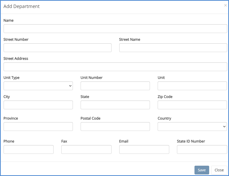Click the Province text box
Screen dimensions: 229x176
pos(38,127)
